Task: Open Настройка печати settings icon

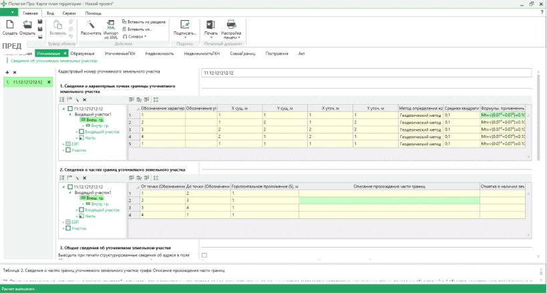Action: pos(231,24)
